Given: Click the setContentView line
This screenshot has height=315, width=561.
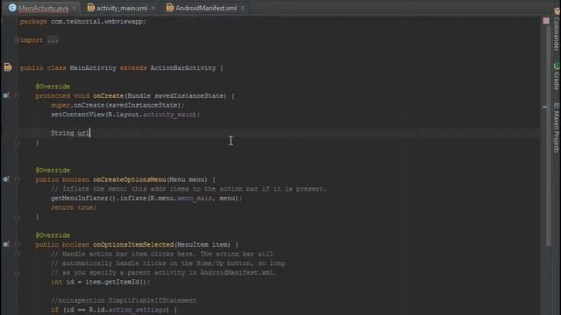Looking at the screenshot, I should point(125,115).
